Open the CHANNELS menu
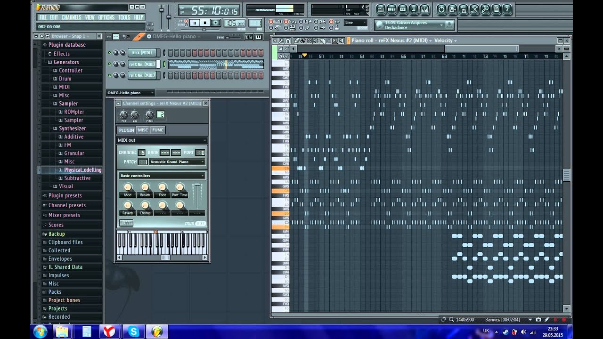The width and height of the screenshot is (603, 339). click(x=72, y=17)
